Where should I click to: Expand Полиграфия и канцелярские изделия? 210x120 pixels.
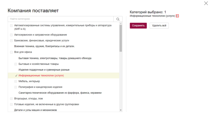tap(16, 87)
